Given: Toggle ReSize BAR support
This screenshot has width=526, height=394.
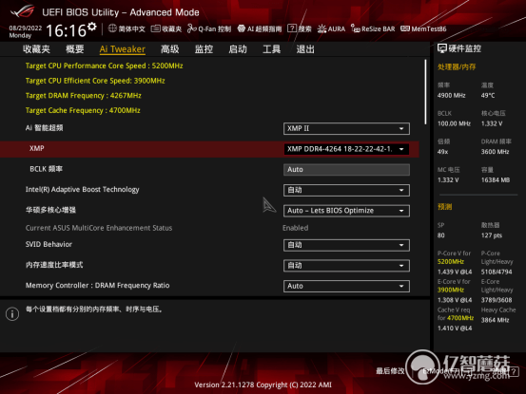Looking at the screenshot, I should pyautogui.click(x=373, y=28).
